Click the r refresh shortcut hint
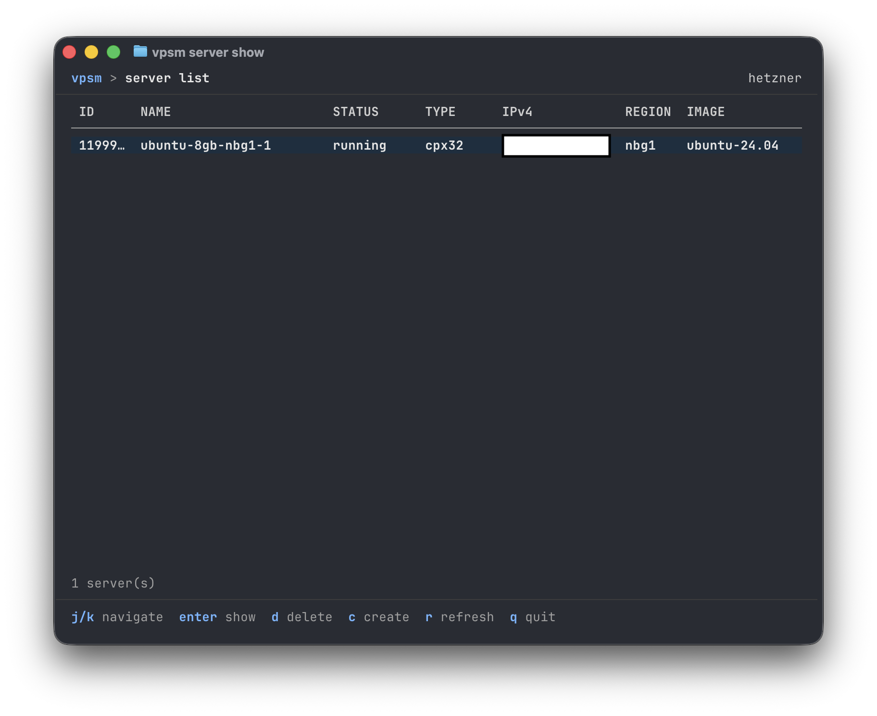877x716 pixels. 459,617
